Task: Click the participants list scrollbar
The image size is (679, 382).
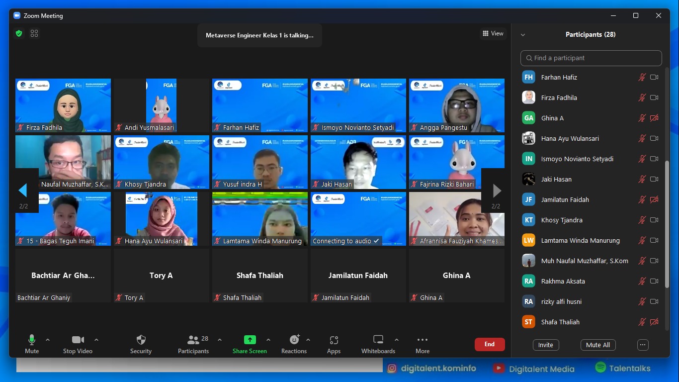Action: point(667,224)
